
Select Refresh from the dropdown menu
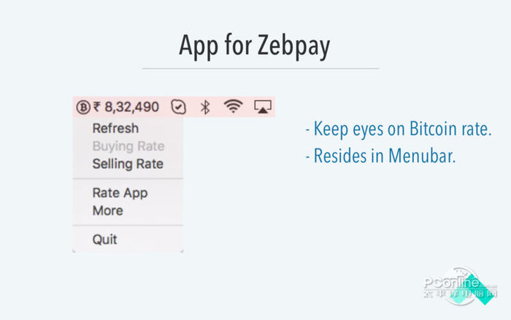(x=115, y=129)
